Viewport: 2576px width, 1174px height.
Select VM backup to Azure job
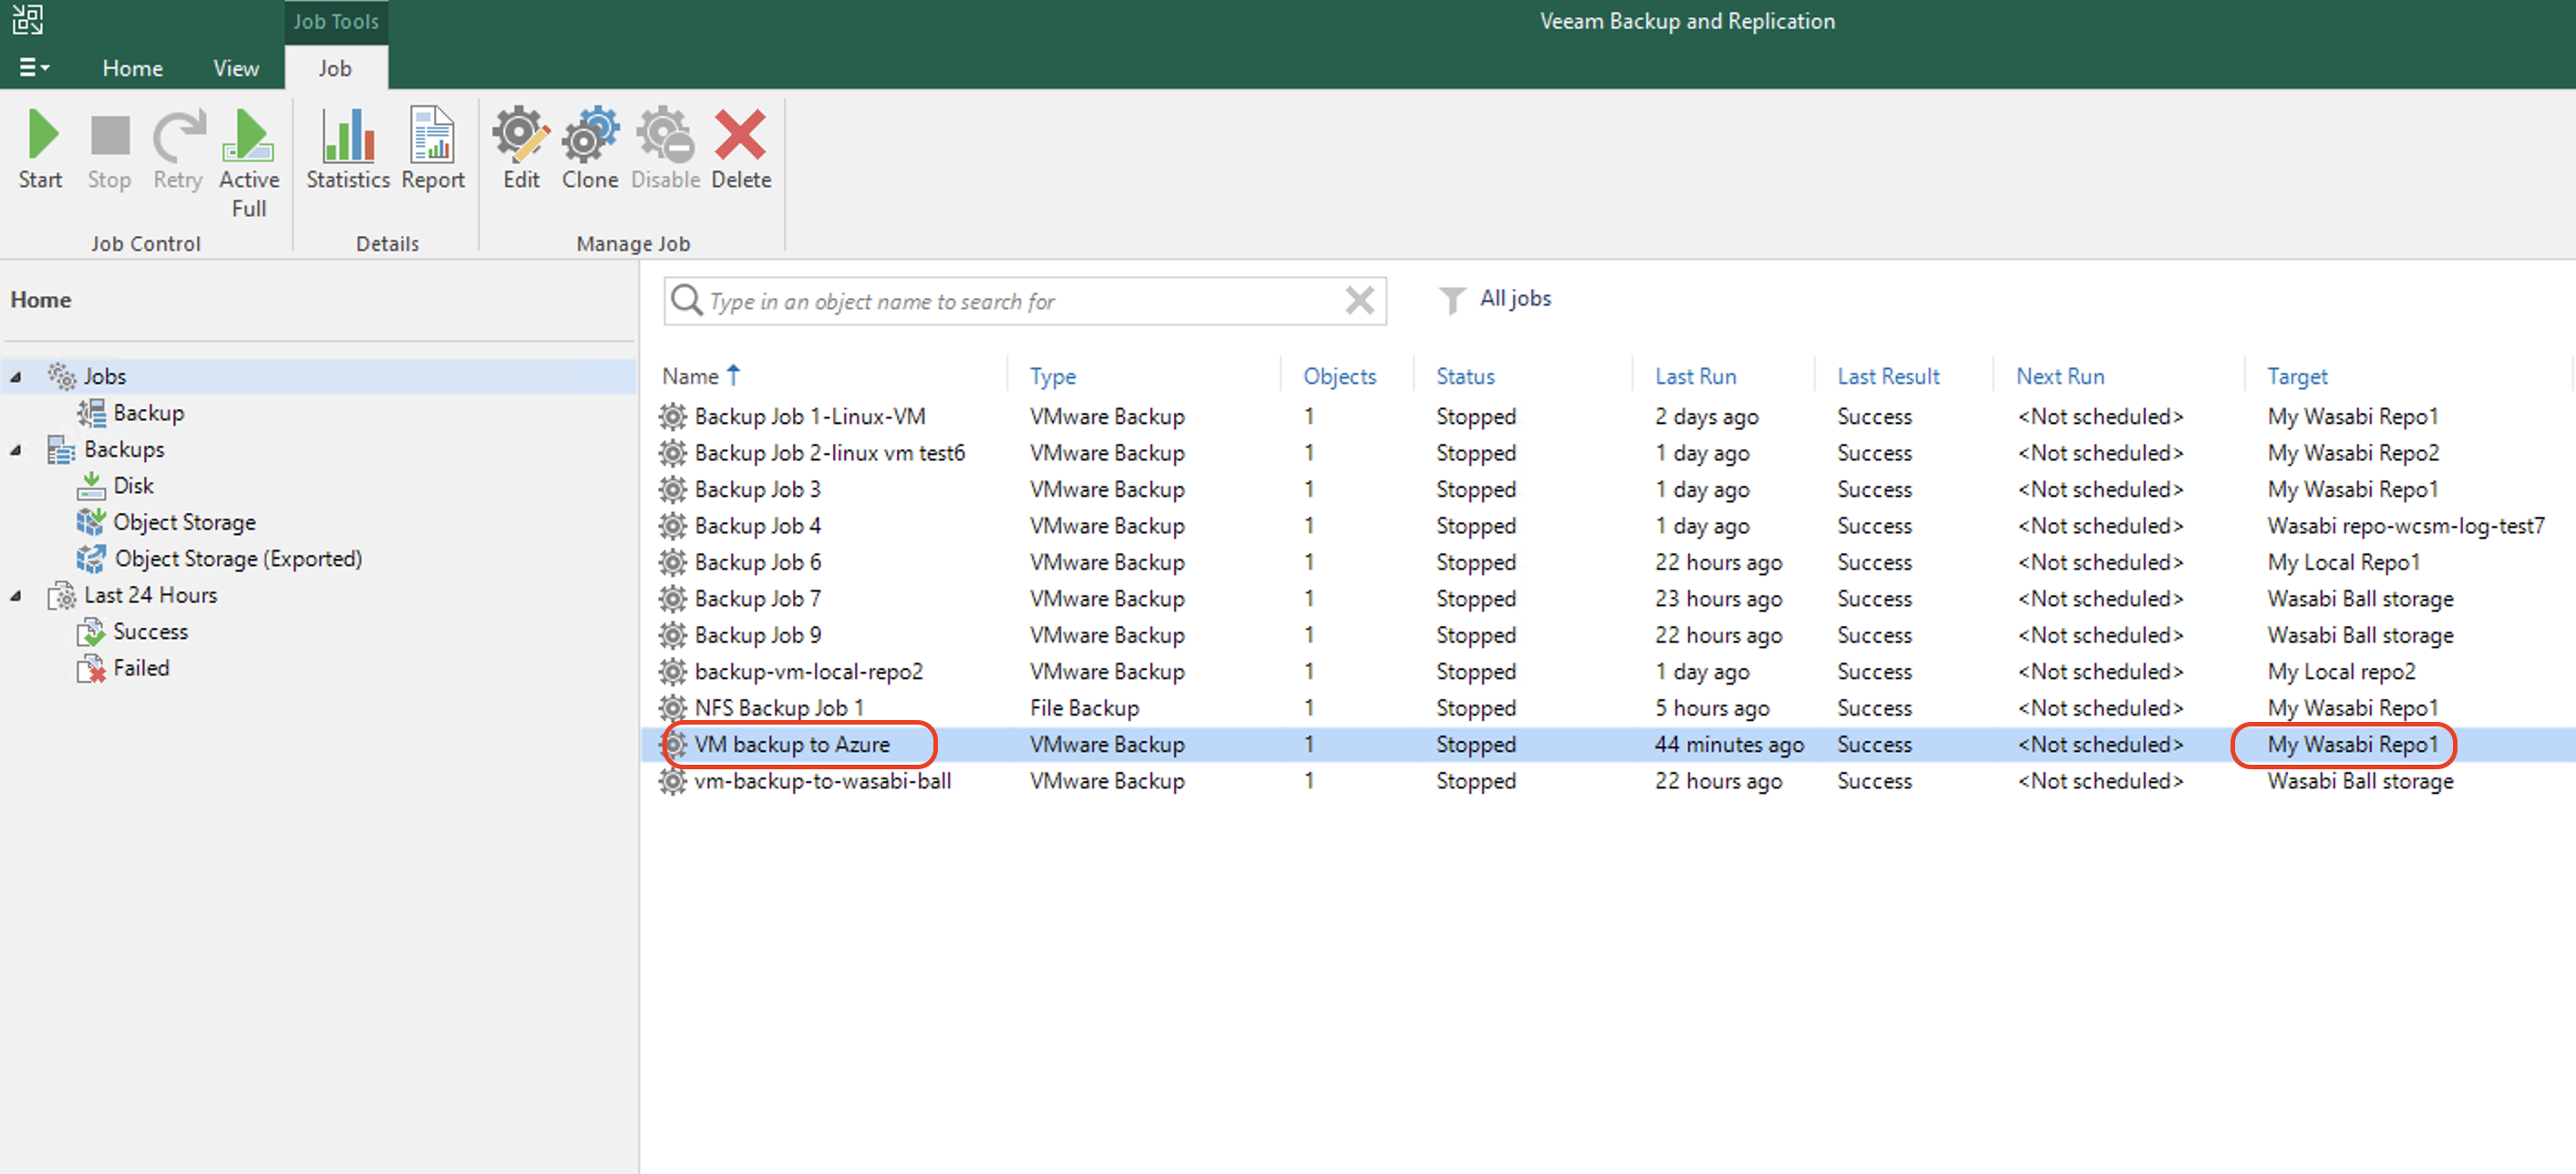pos(1608,745)
